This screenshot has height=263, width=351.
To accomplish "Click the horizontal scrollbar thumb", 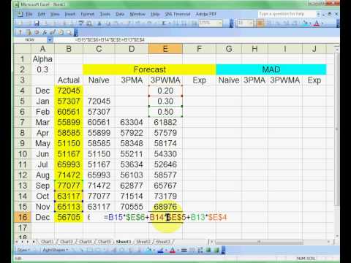I will (x=260, y=242).
